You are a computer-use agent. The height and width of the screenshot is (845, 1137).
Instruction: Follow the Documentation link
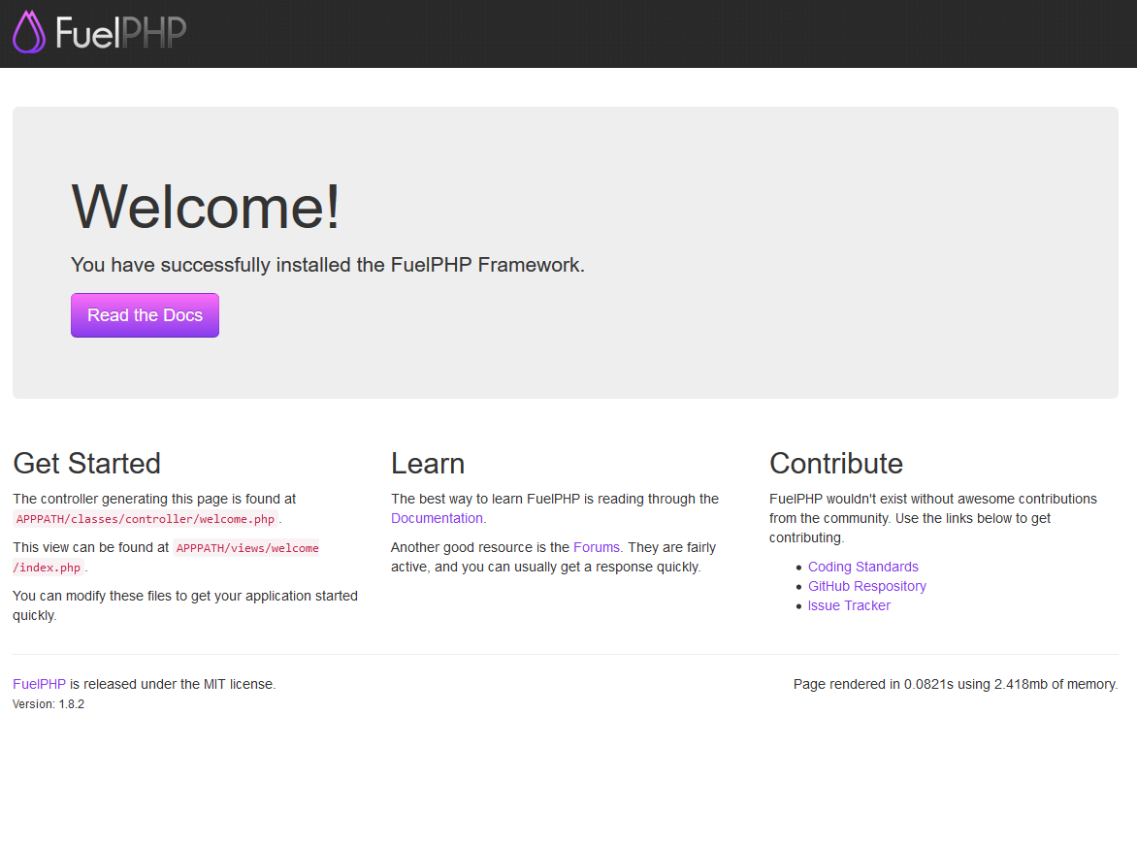(437, 519)
